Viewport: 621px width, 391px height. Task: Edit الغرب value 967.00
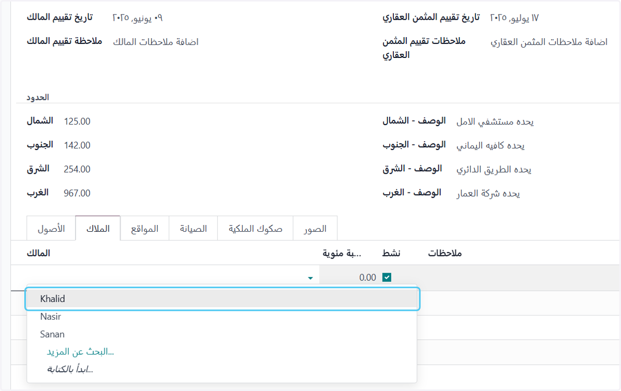(x=77, y=193)
